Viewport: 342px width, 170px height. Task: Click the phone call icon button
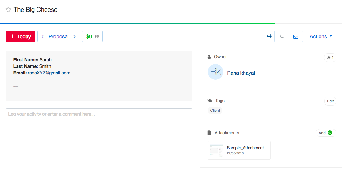coord(281,36)
